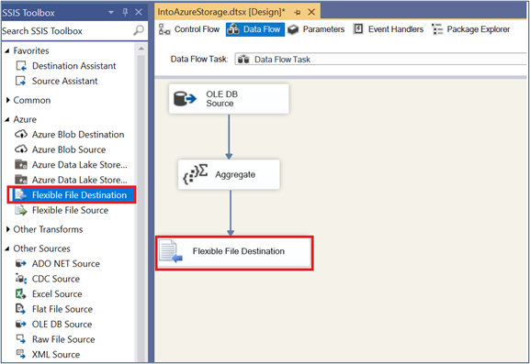
Task: Expand the Other Transforms group
Action: (x=7, y=229)
